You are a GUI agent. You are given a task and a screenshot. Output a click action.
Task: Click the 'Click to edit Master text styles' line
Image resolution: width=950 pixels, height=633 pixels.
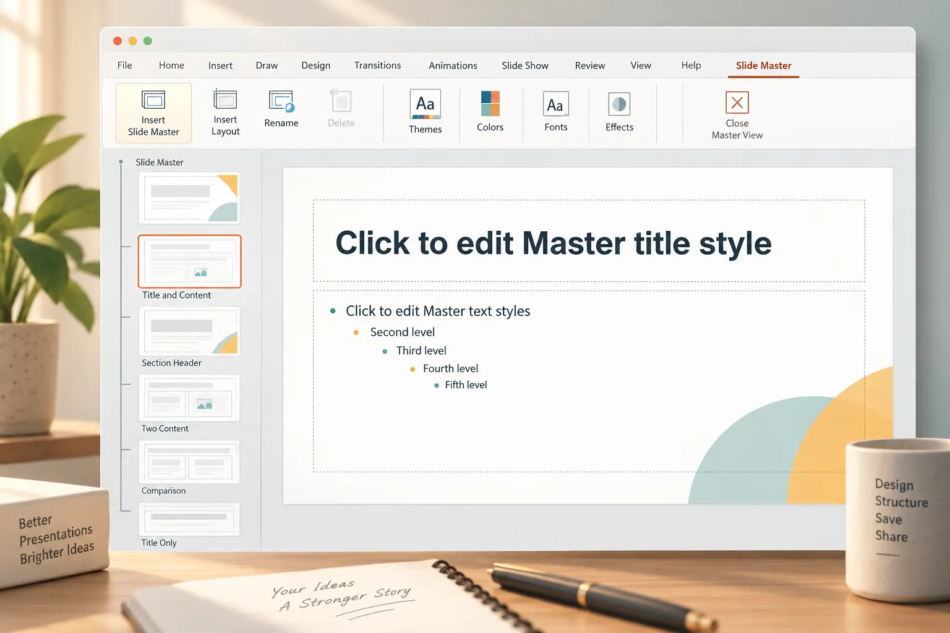(438, 311)
